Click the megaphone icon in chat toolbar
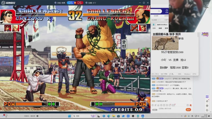Screen dimensions: 212x119 pos(156,105)
